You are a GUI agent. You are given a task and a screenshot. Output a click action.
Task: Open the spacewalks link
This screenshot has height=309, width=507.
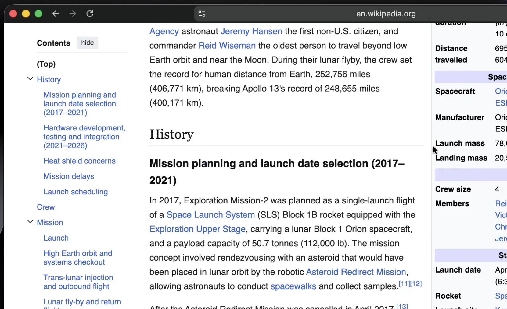293,286
